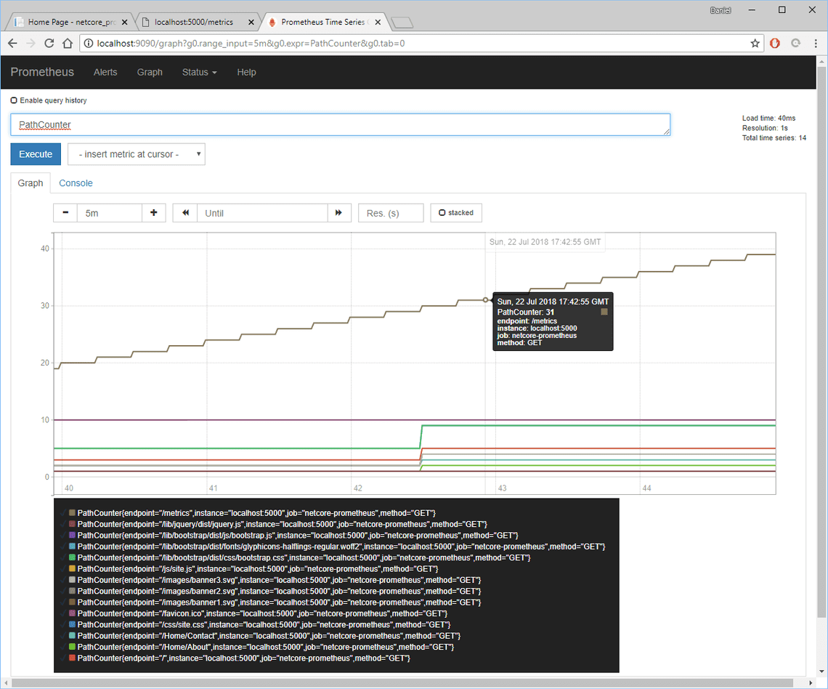Advance the graph forward in time

tap(338, 212)
